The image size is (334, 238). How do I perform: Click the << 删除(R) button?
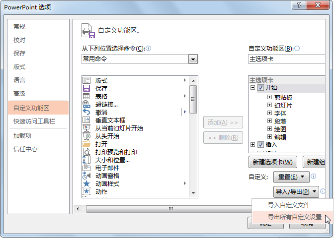[x=223, y=138]
